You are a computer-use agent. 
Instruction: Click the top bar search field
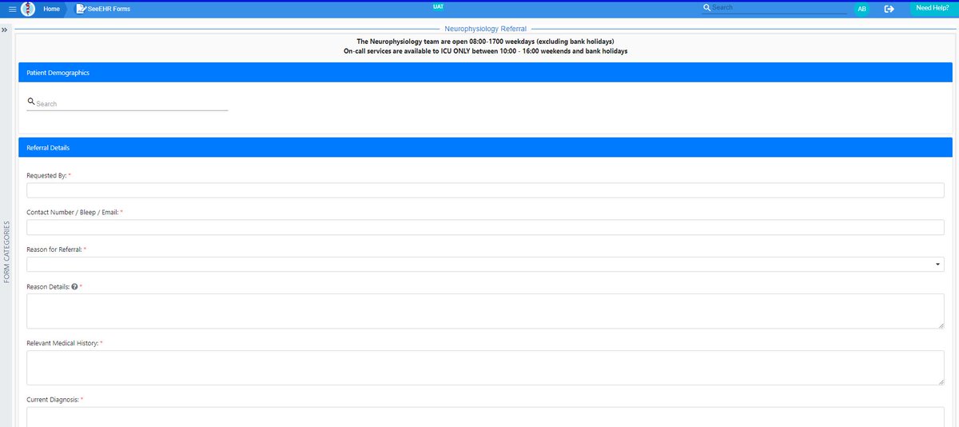point(779,7)
